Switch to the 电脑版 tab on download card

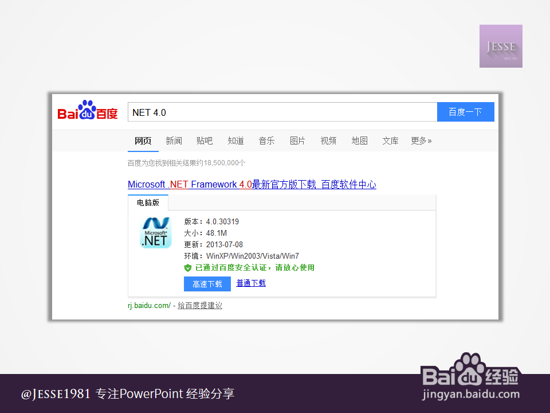pos(148,202)
